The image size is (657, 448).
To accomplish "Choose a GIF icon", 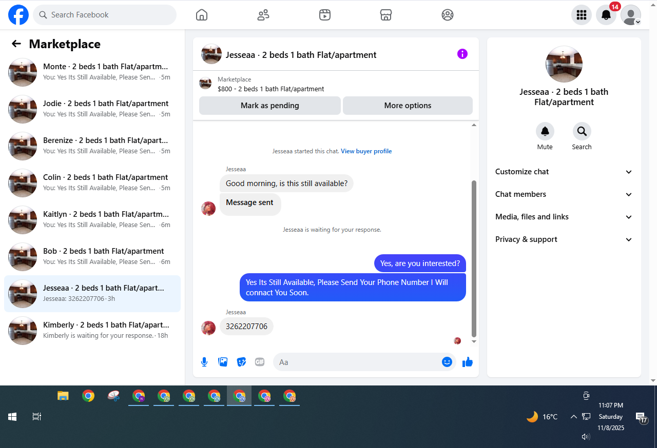I will pyautogui.click(x=260, y=362).
